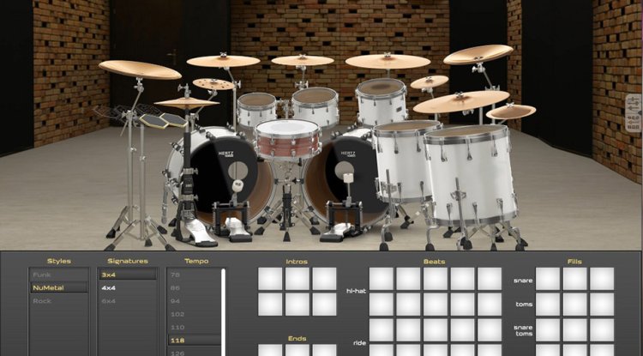
Task: Choose the 4x4 time signature
Action: click(x=128, y=288)
